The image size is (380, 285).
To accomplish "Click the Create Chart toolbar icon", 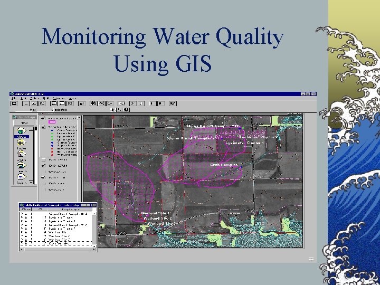I will coord(81,103).
